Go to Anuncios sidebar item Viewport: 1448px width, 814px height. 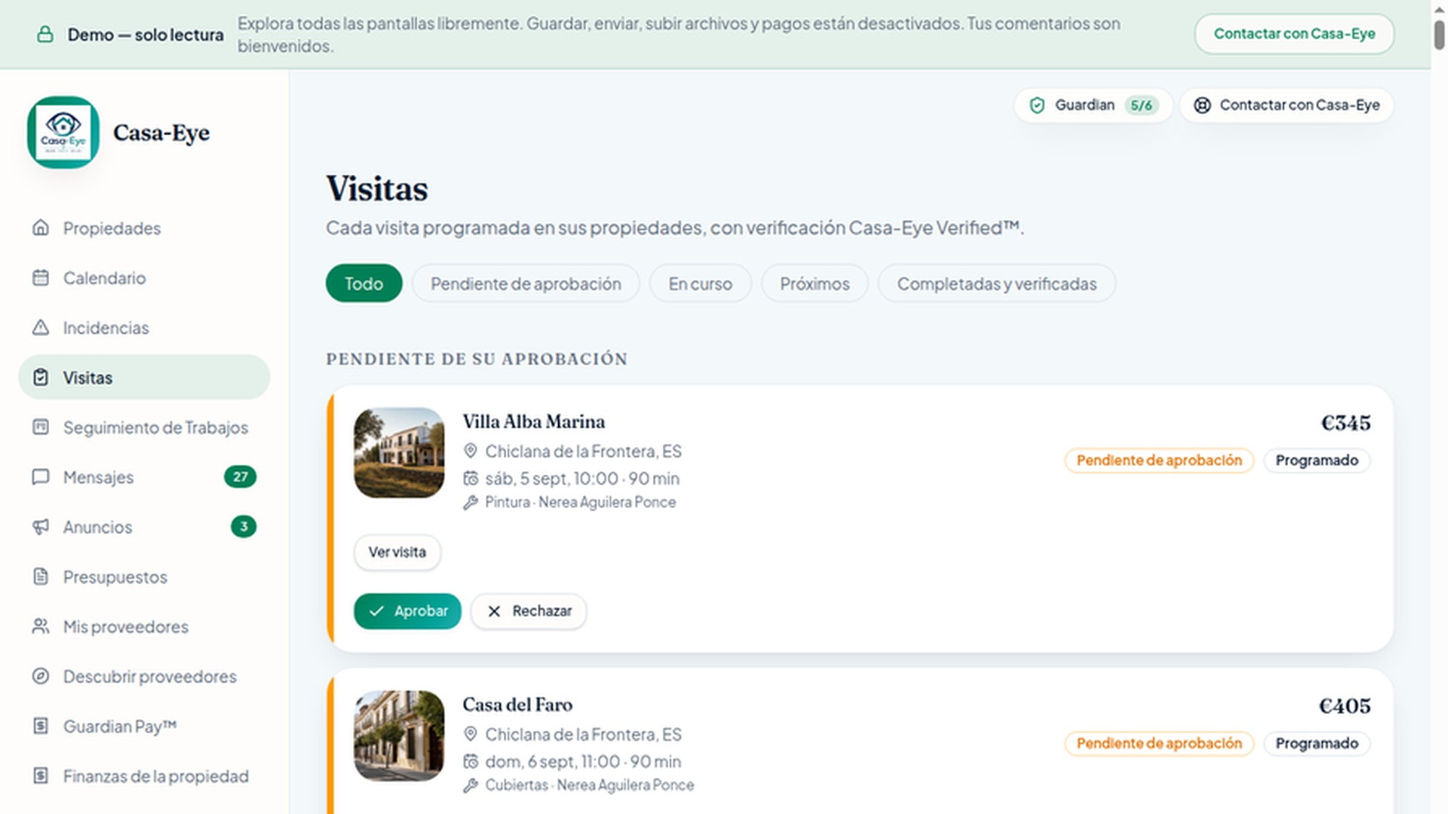point(144,527)
